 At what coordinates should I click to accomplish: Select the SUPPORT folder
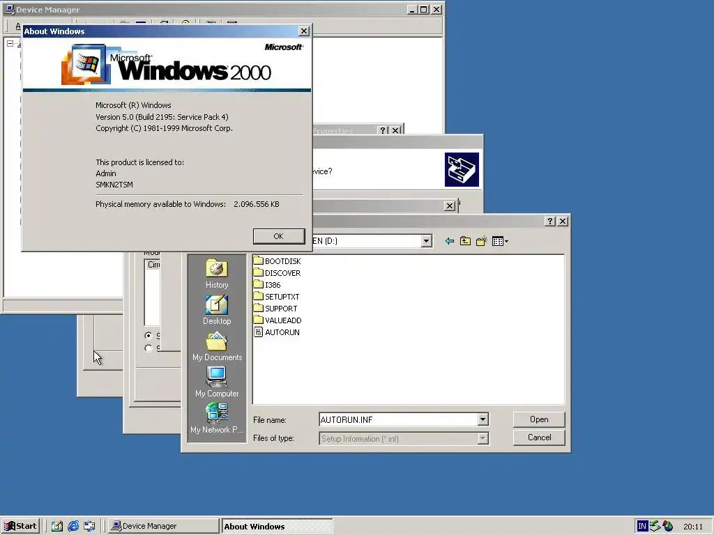pos(275,309)
